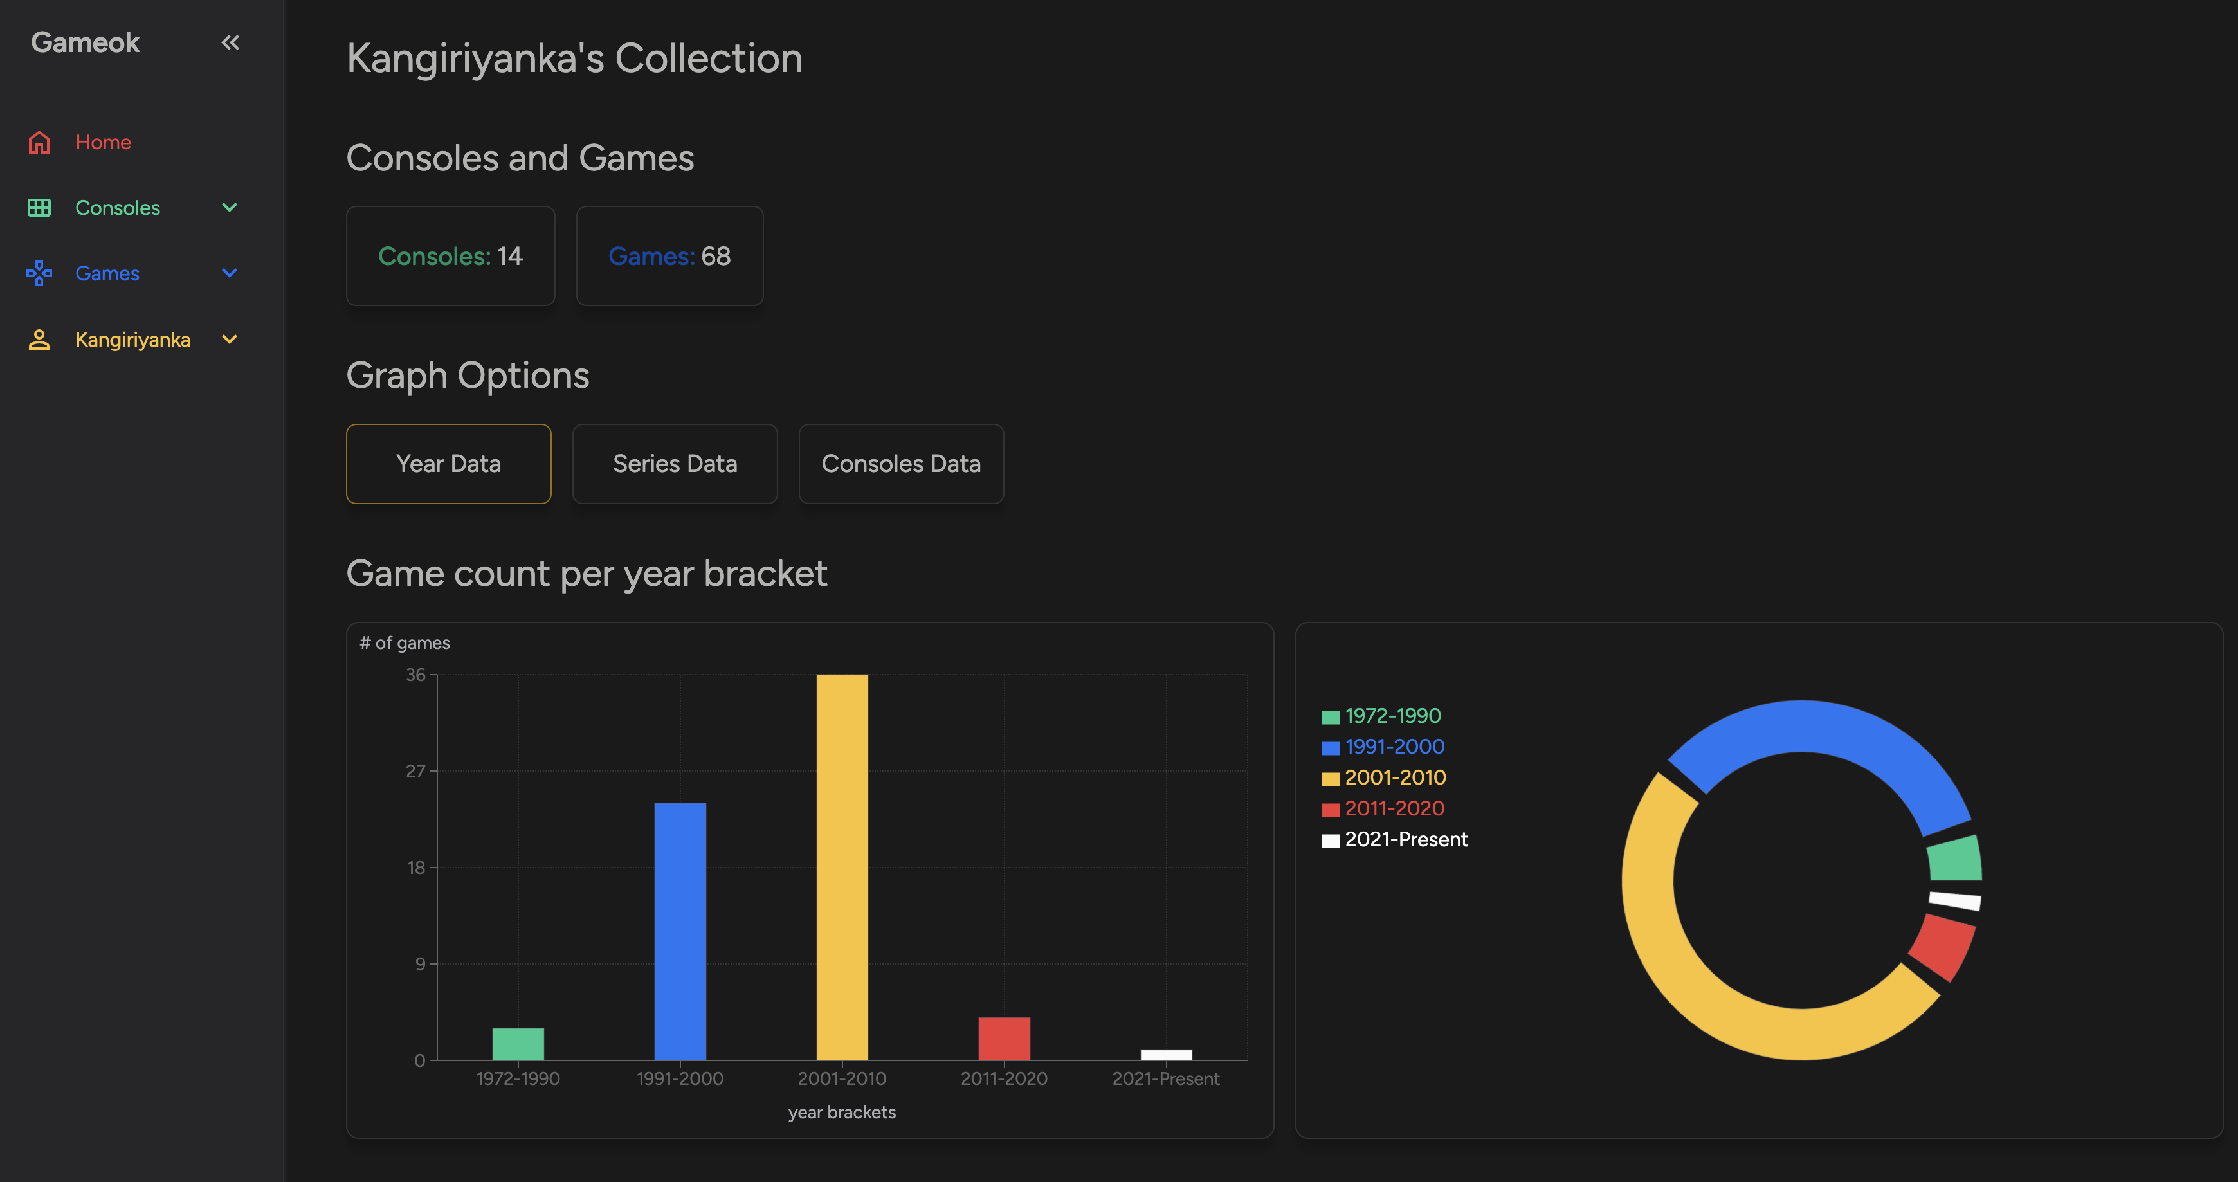Screen dimensions: 2238x1182
Task: Click the 1991-2000 x-axis label
Action: [680, 1078]
